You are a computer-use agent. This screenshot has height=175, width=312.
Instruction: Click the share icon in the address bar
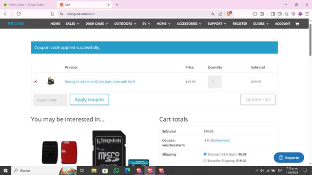(220, 14)
